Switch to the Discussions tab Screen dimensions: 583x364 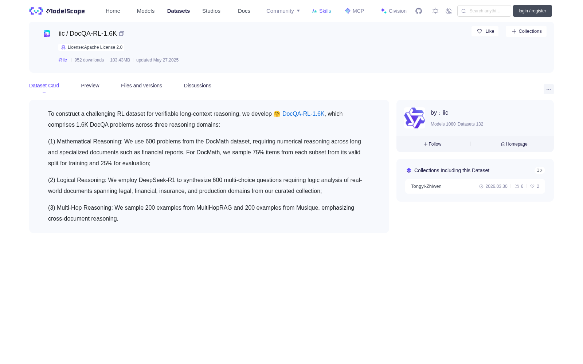[197, 86]
